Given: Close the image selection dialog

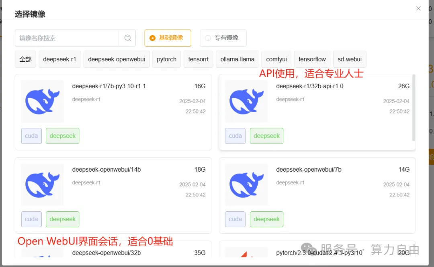Looking at the screenshot, I should [418, 8].
